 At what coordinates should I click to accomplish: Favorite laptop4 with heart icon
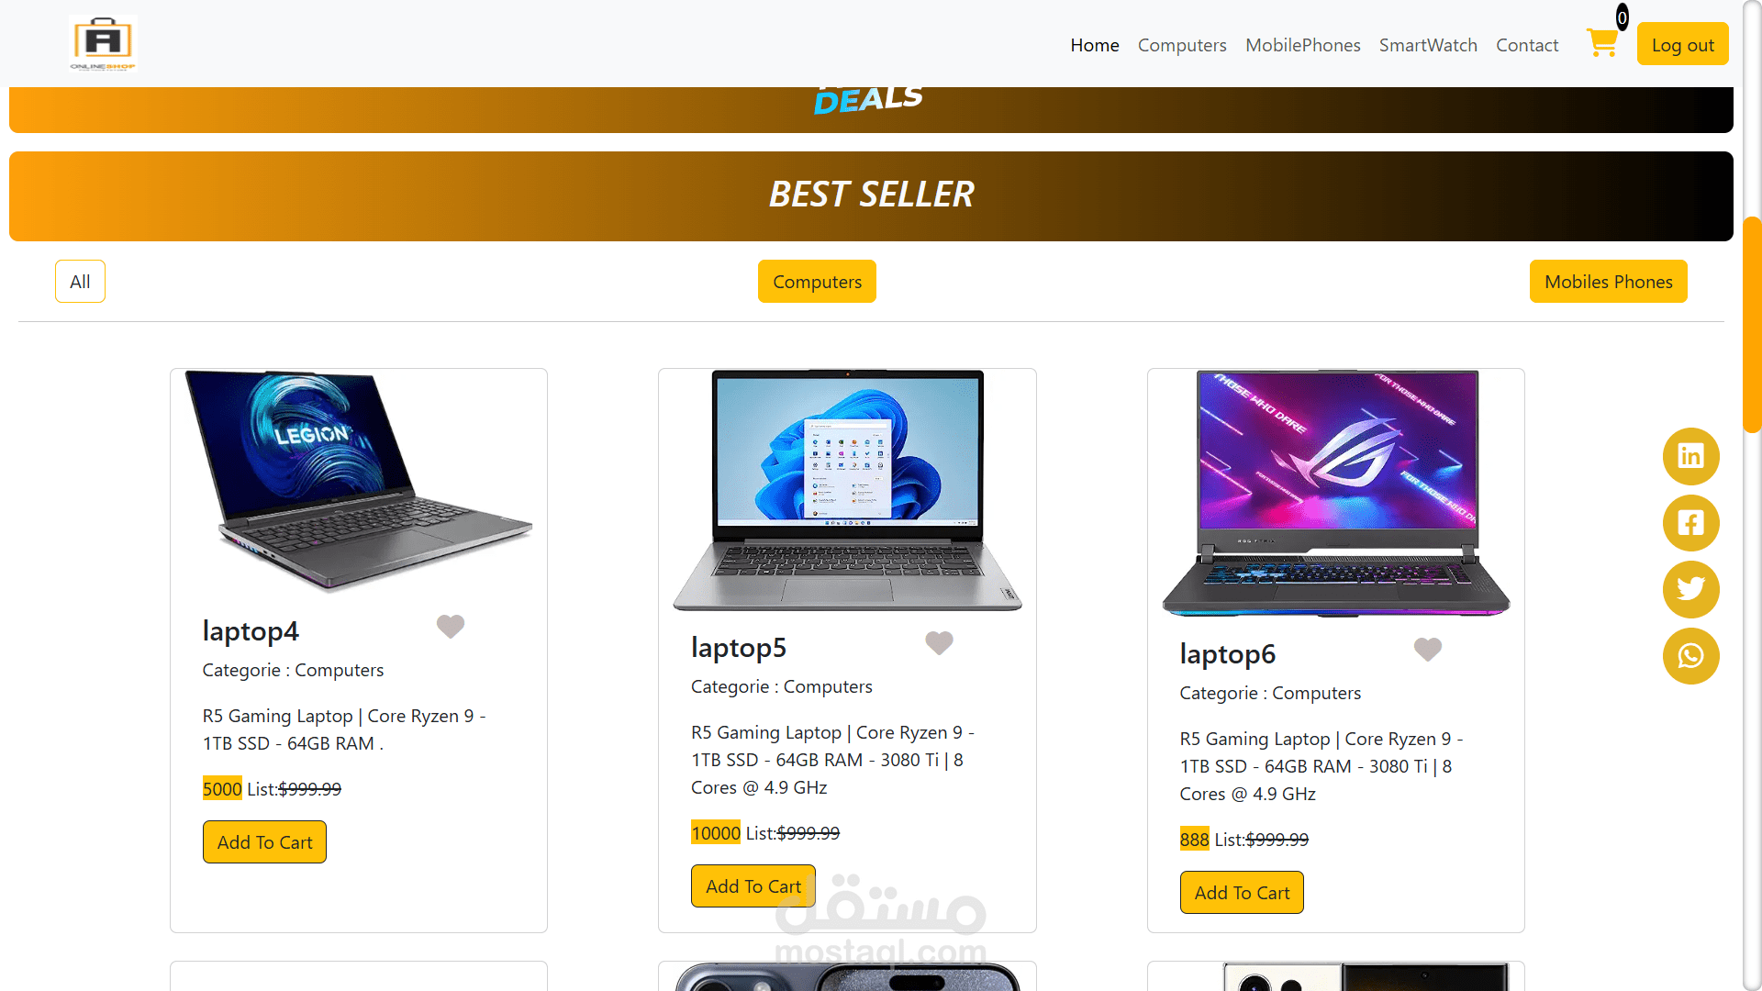click(x=451, y=627)
